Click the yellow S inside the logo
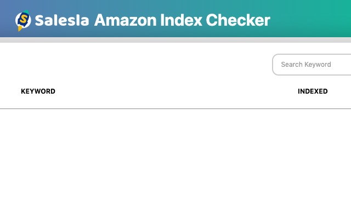The image size is (351, 219). coord(24,19)
